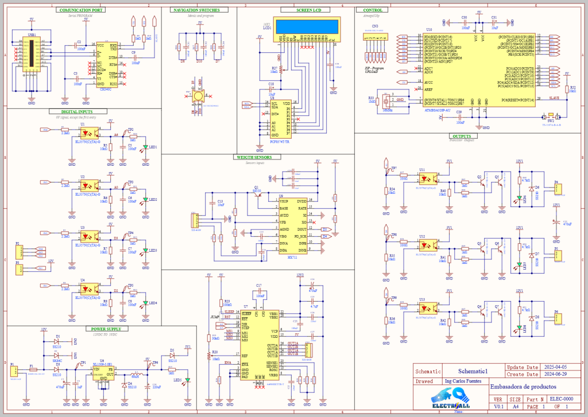This screenshot has width=588, height=417.
Task: Click the LED4 diode symbol
Action: [145, 303]
